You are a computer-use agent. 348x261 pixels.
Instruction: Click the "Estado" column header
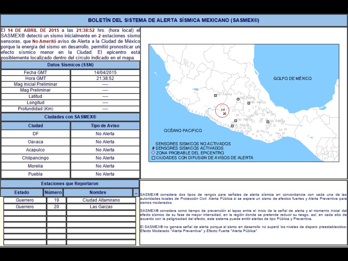[22, 192]
